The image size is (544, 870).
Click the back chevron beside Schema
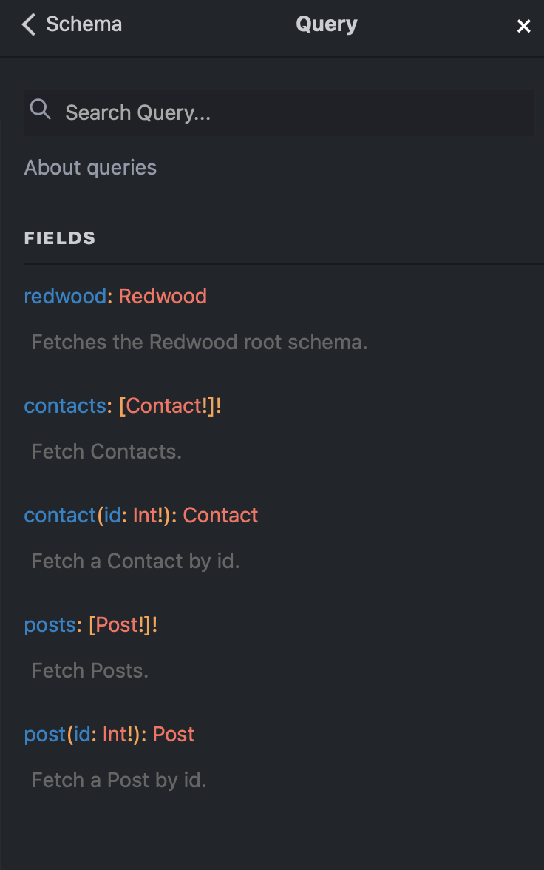(x=27, y=24)
